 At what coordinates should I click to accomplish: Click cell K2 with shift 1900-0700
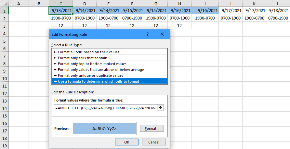254,18
